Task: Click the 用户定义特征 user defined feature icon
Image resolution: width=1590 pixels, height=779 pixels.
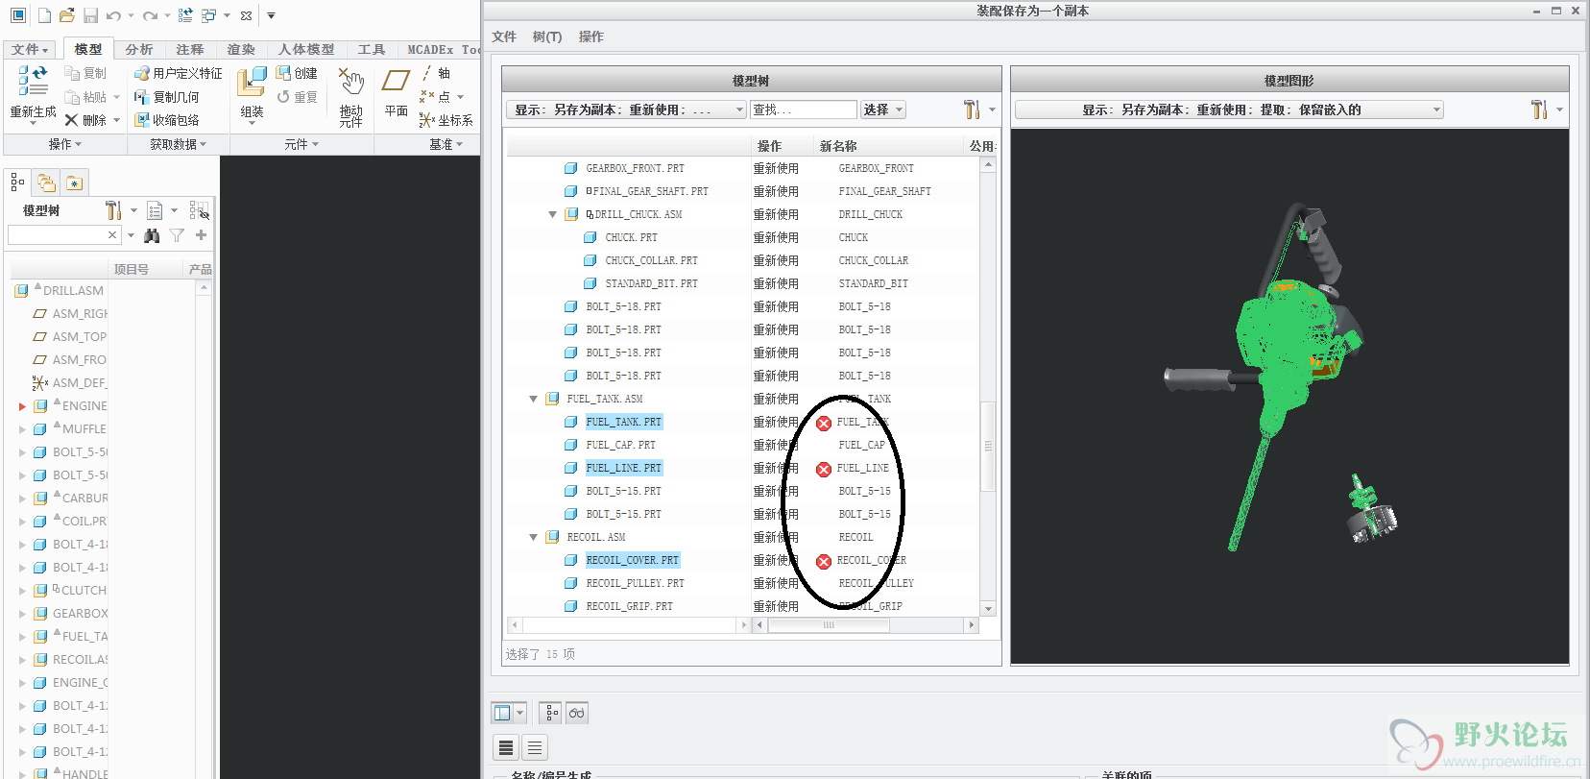Action: 178,73
